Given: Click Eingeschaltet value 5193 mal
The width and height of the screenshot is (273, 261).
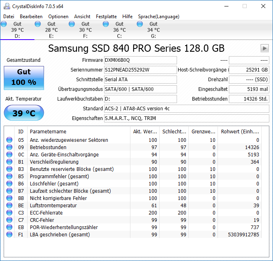Looking at the screenshot, I should [x=249, y=89].
